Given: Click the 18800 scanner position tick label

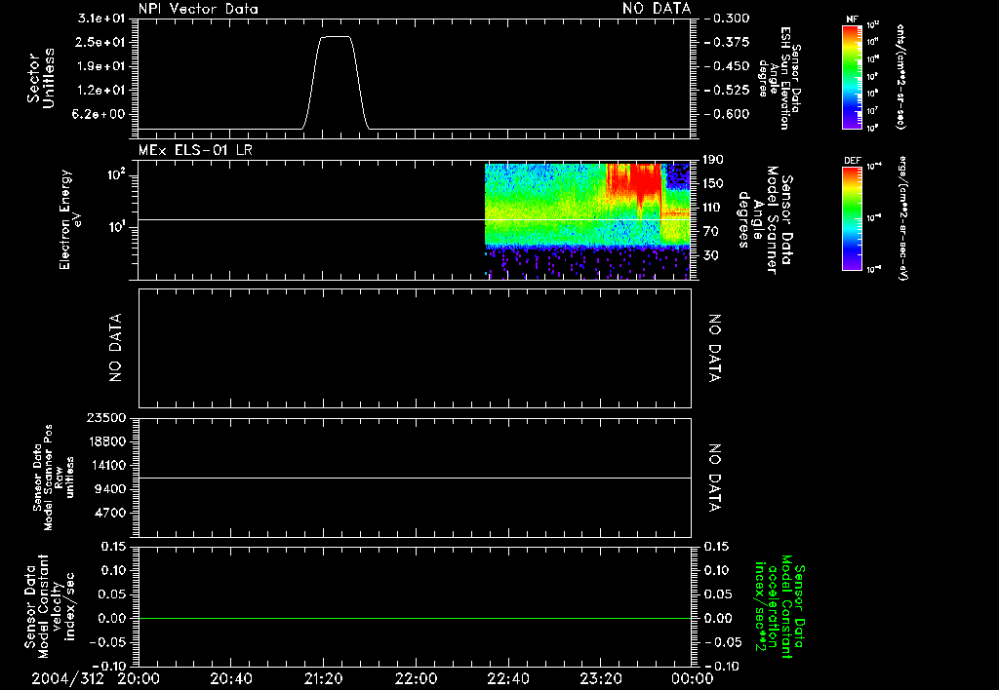Looking at the screenshot, I should click(106, 441).
